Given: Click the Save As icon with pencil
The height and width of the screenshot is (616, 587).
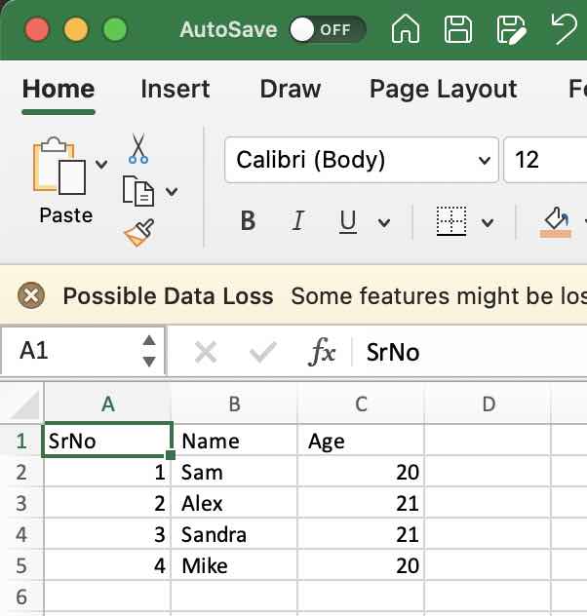Looking at the screenshot, I should point(510,29).
